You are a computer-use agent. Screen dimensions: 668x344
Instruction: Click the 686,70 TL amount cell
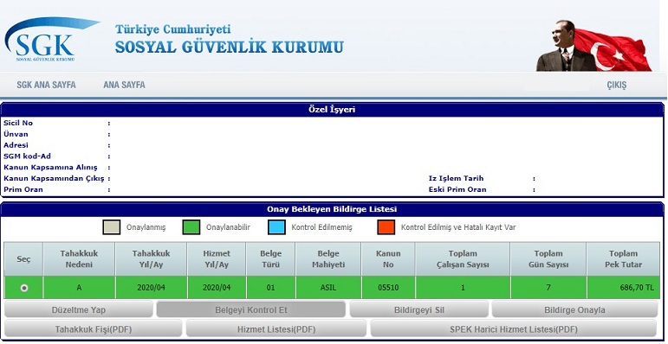pos(623,288)
